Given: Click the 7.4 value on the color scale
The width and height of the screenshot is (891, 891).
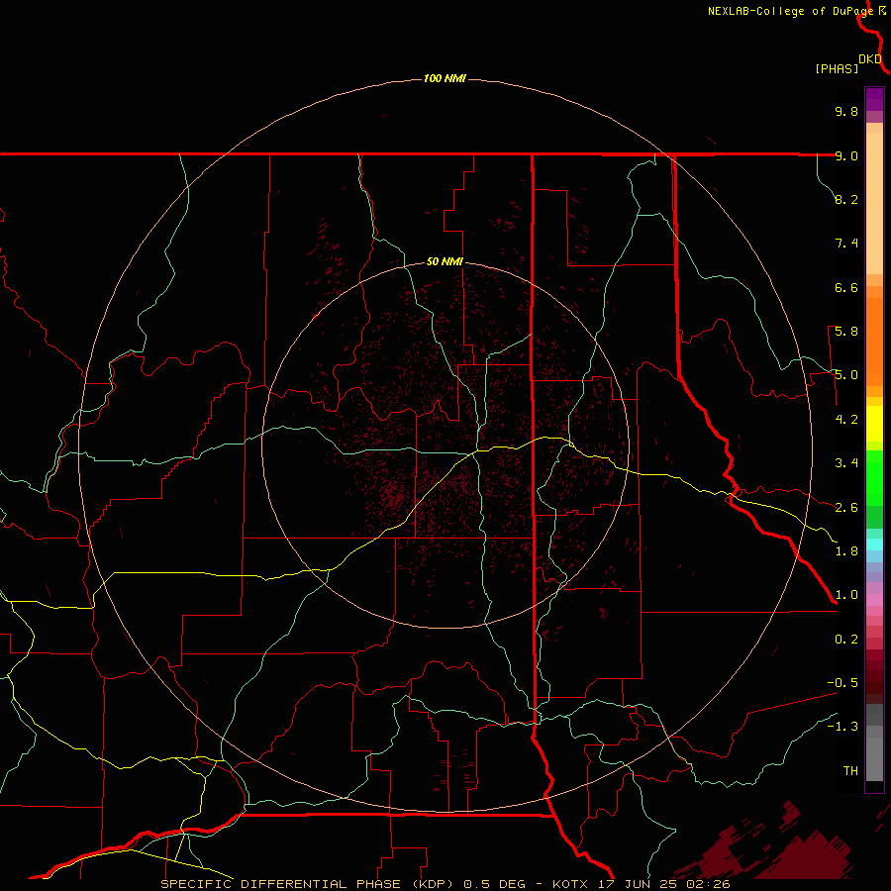Looking at the screenshot, I should 846,244.
